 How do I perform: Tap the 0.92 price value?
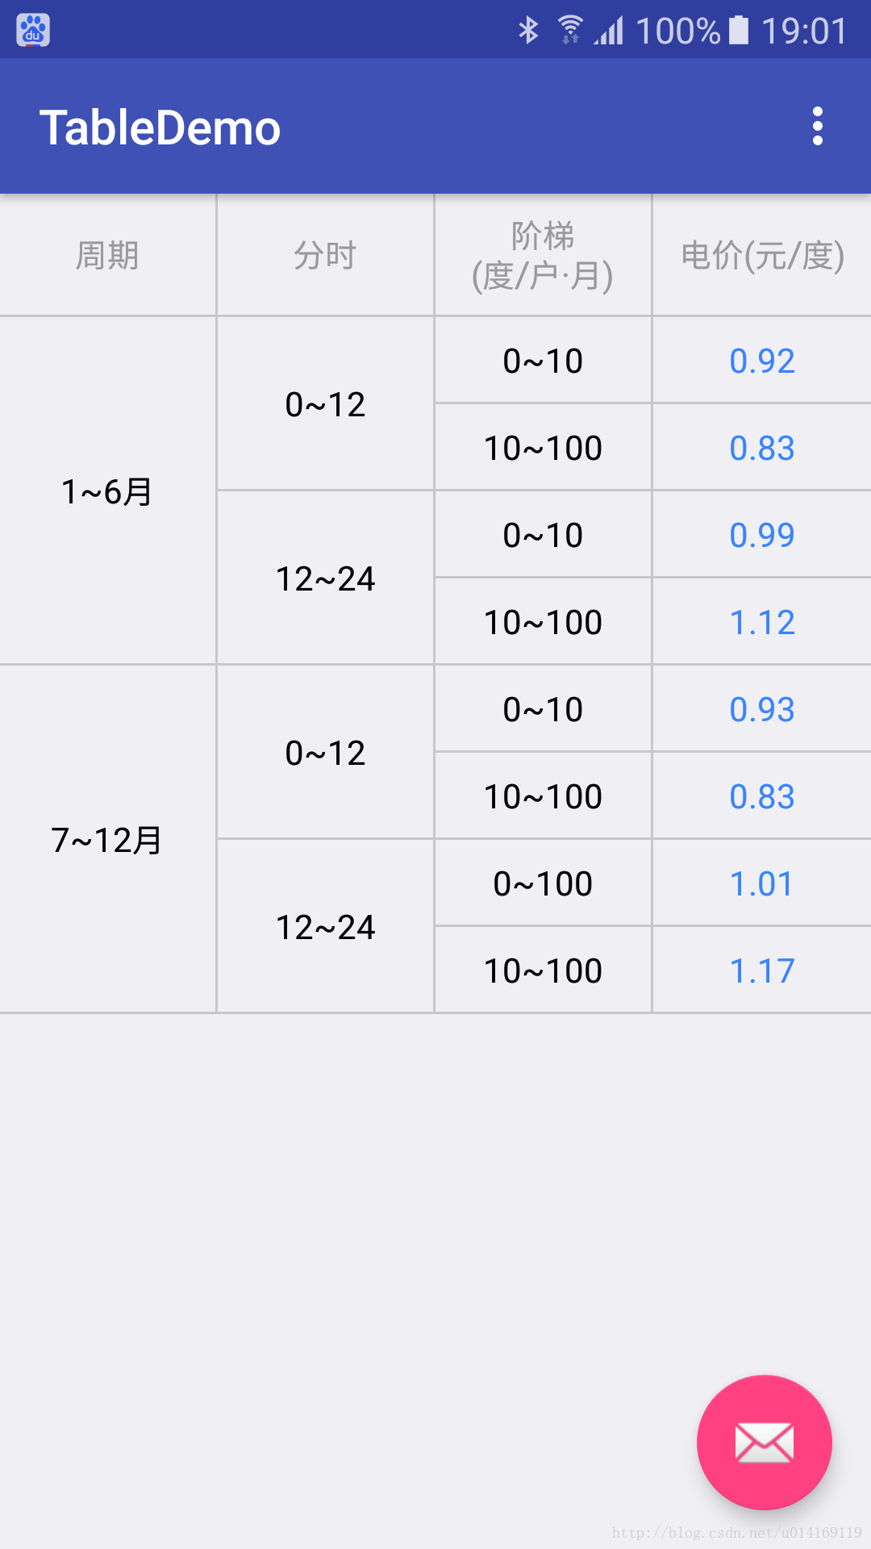click(x=762, y=361)
